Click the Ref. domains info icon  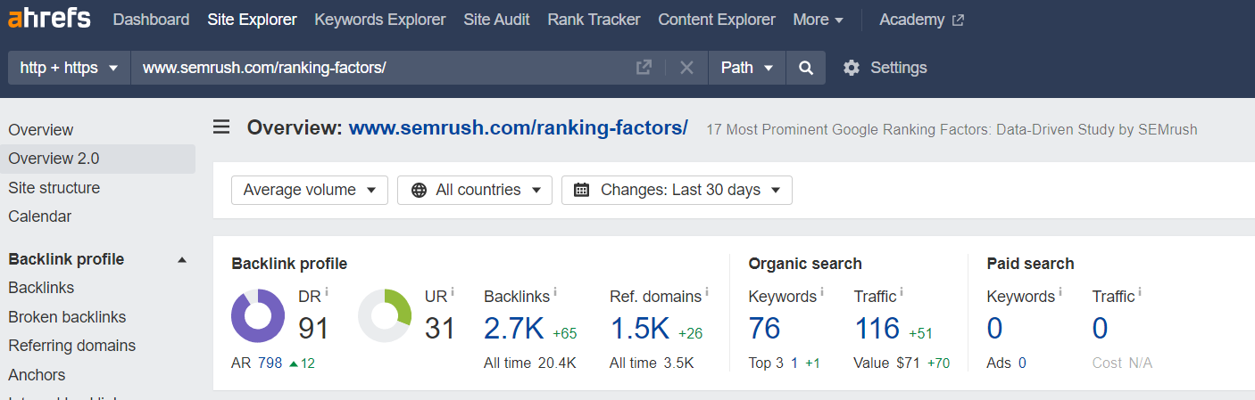[x=707, y=291]
